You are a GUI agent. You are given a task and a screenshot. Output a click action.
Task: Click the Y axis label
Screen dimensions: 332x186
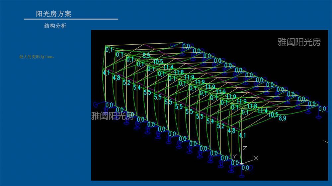[234, 156]
